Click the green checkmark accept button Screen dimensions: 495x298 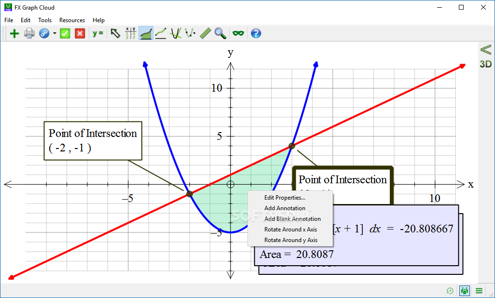[x=65, y=33]
